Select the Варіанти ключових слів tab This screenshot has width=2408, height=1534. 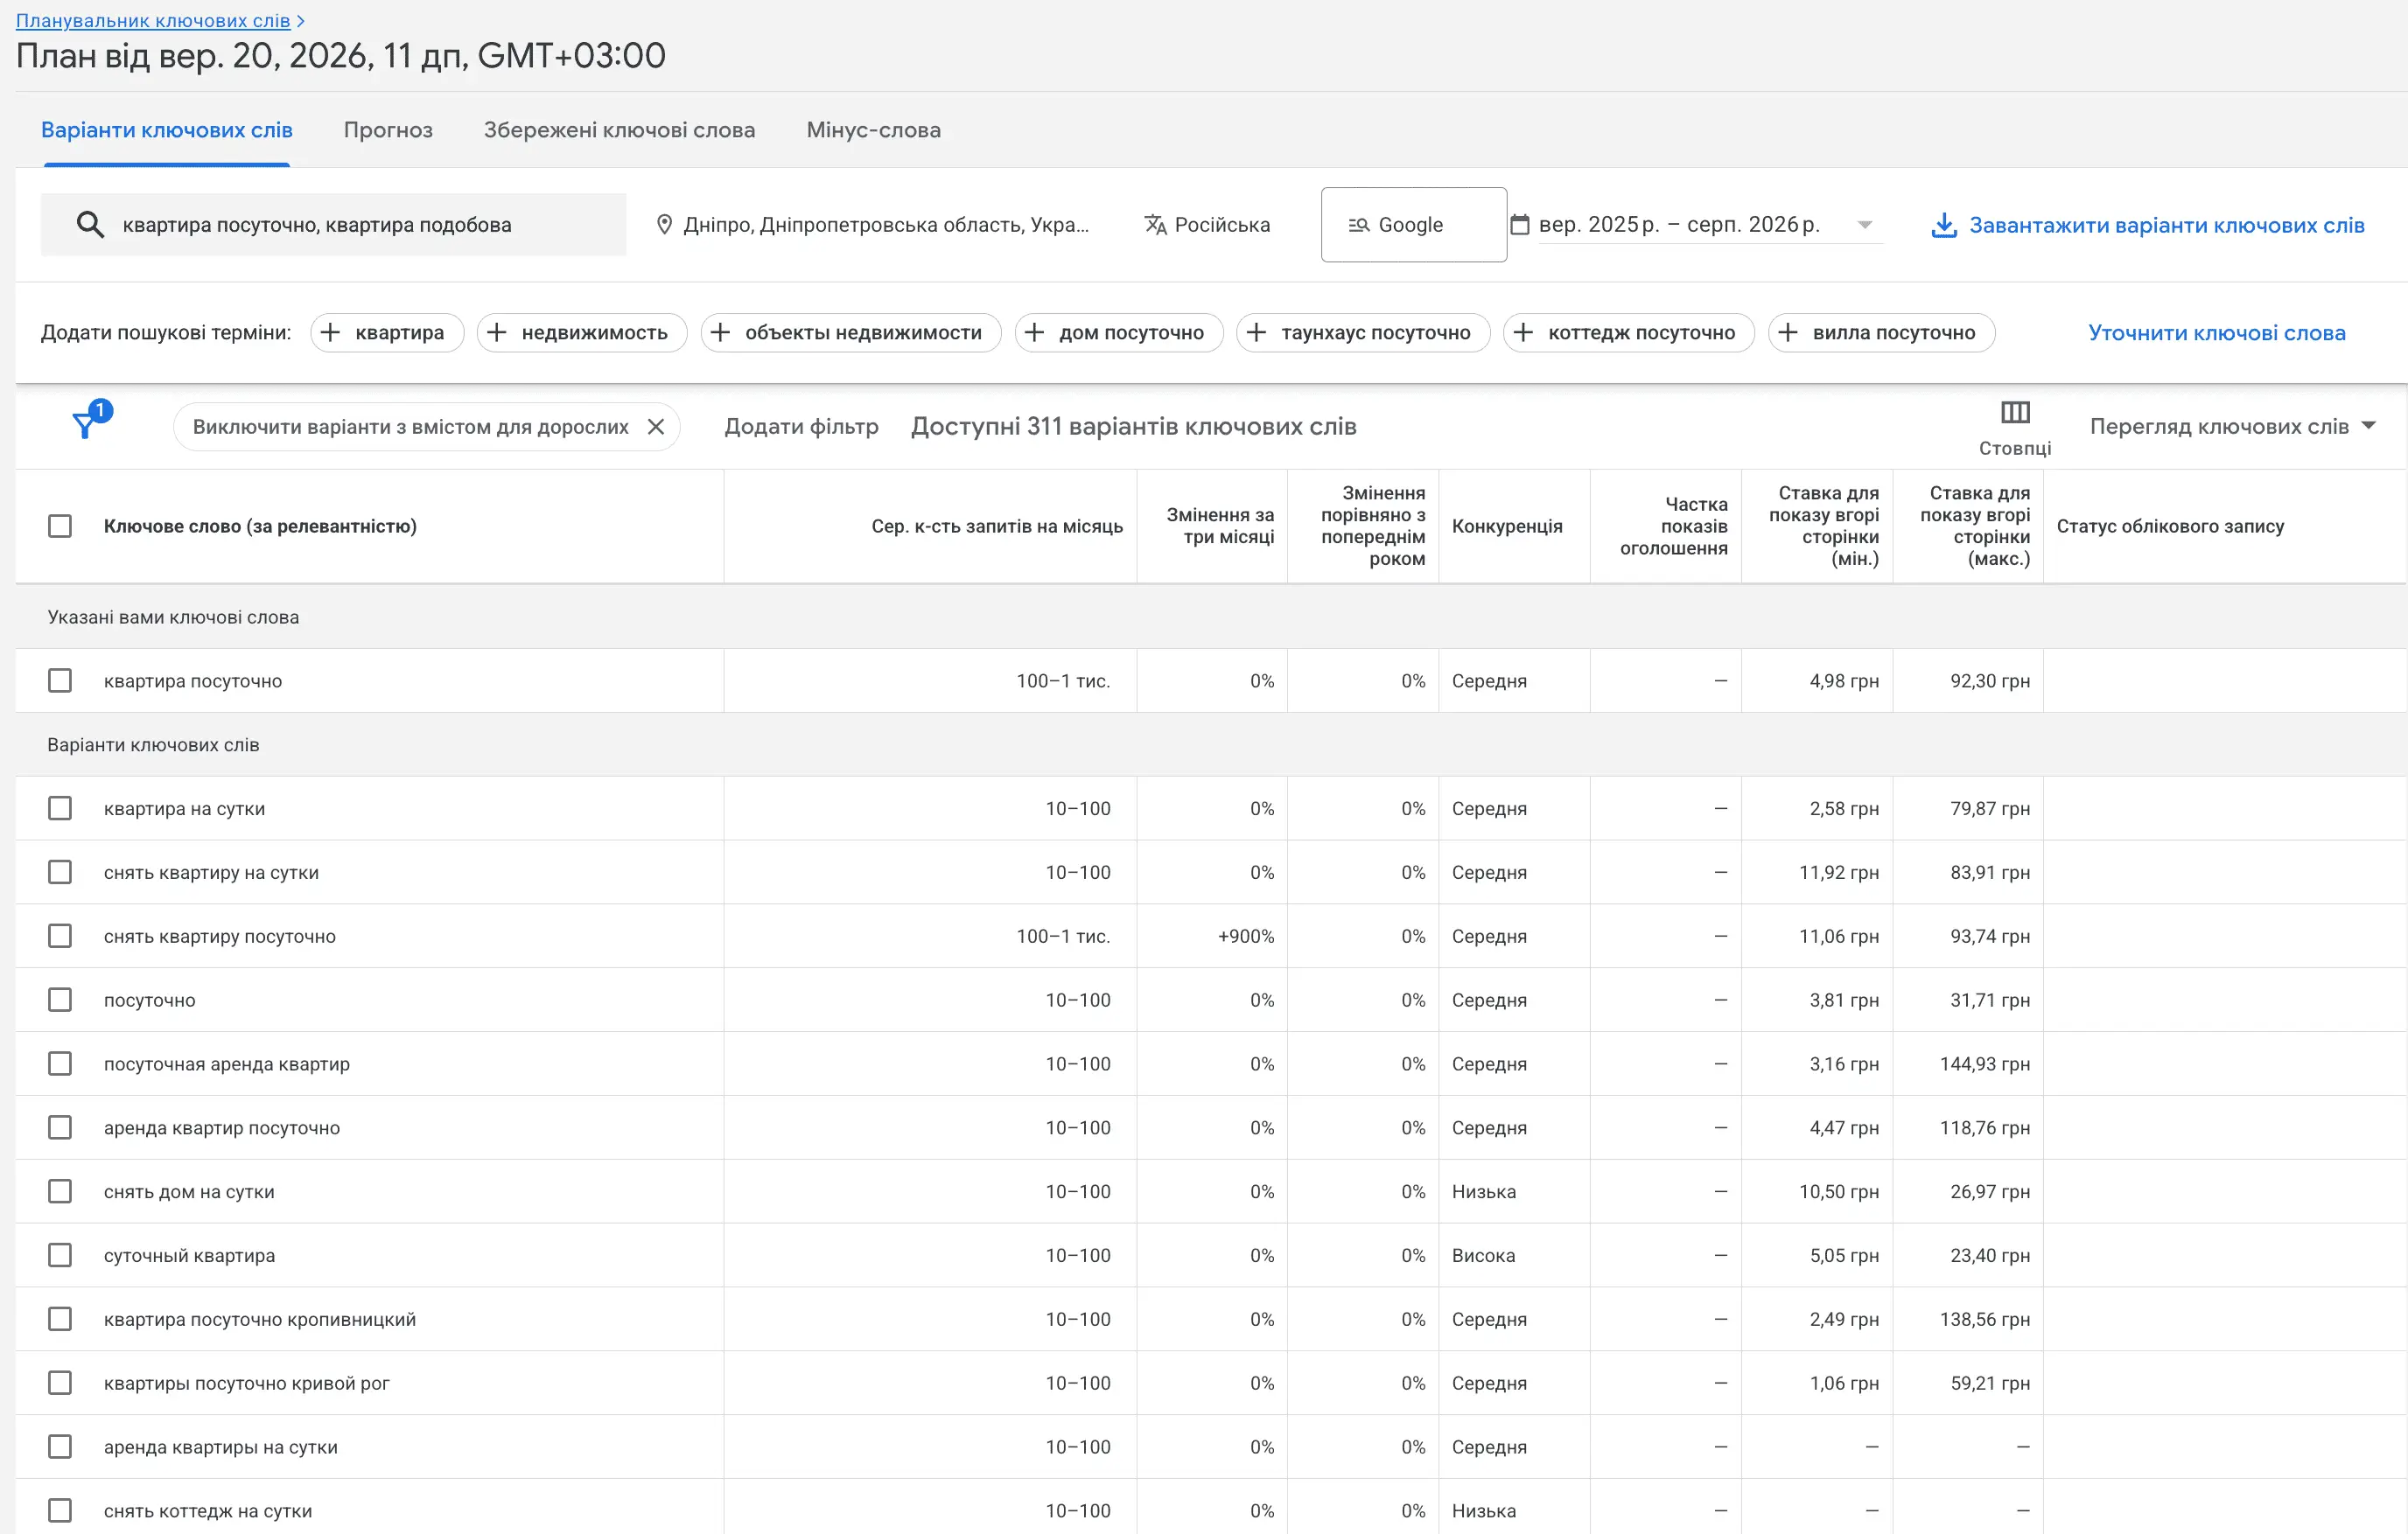click(166, 130)
